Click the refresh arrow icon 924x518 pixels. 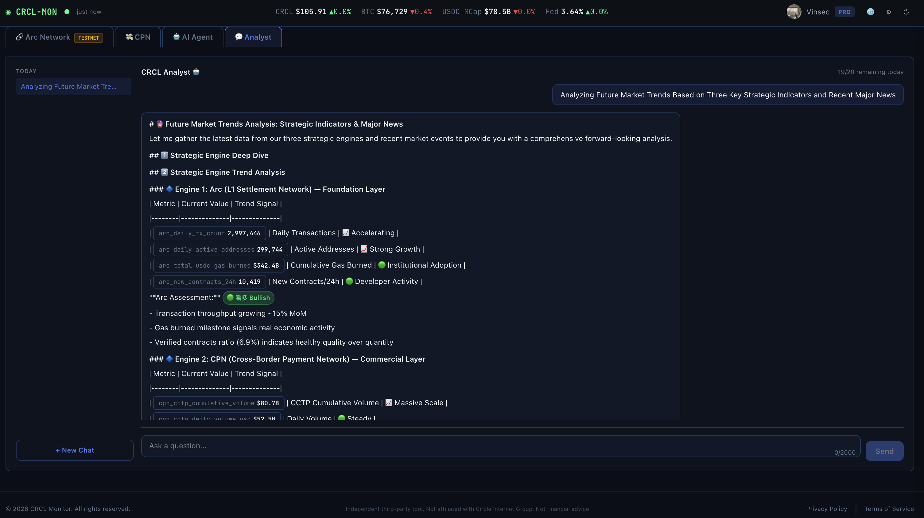[906, 12]
